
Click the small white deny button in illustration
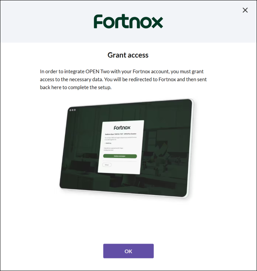point(107,165)
